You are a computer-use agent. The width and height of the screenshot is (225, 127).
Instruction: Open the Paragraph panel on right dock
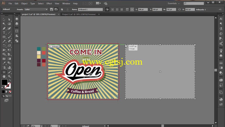(x=221, y=24)
